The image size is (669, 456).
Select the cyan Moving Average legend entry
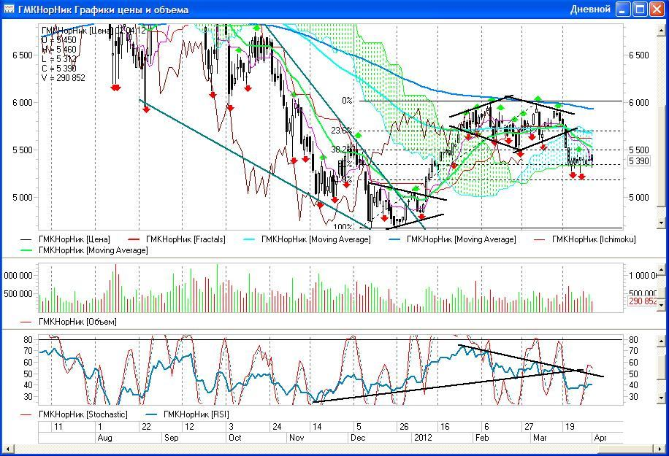point(307,239)
